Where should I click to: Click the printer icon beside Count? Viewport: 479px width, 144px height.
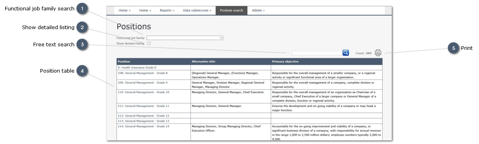click(378, 53)
